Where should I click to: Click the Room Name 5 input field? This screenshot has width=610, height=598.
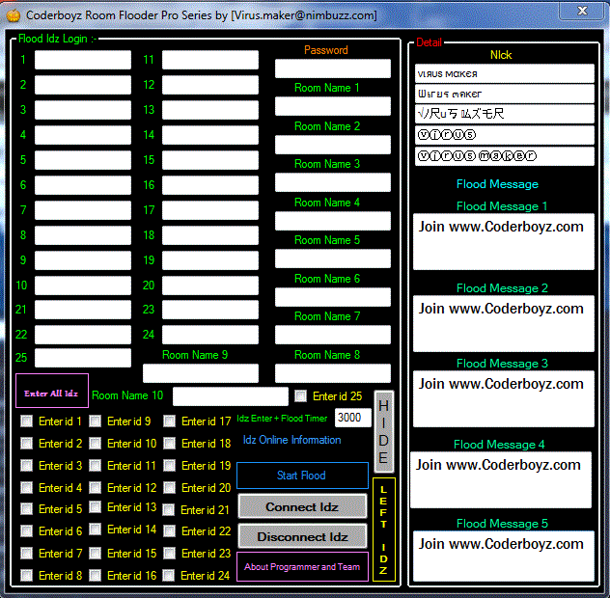point(333,258)
